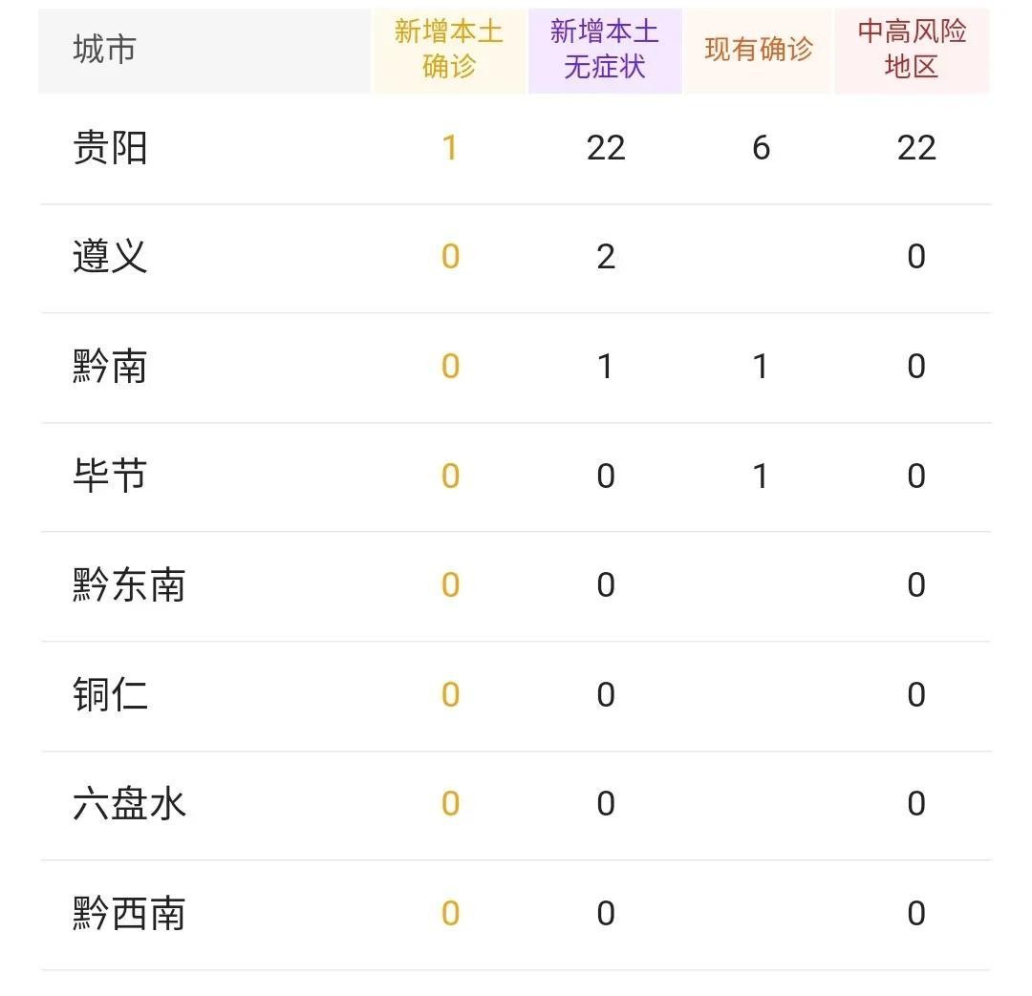This screenshot has height=996, width=1032.
Task: Click 贵阳's risk area count 22
Action: click(916, 148)
